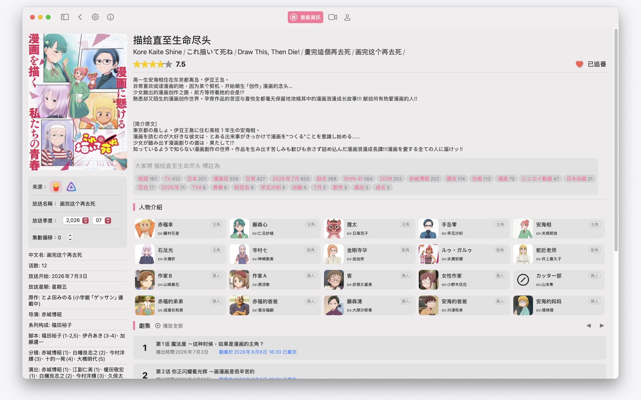Open 寺村七 character avatar

[x=239, y=254]
